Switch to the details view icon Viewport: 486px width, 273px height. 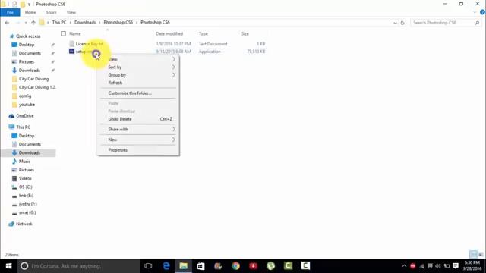[x=473, y=255]
